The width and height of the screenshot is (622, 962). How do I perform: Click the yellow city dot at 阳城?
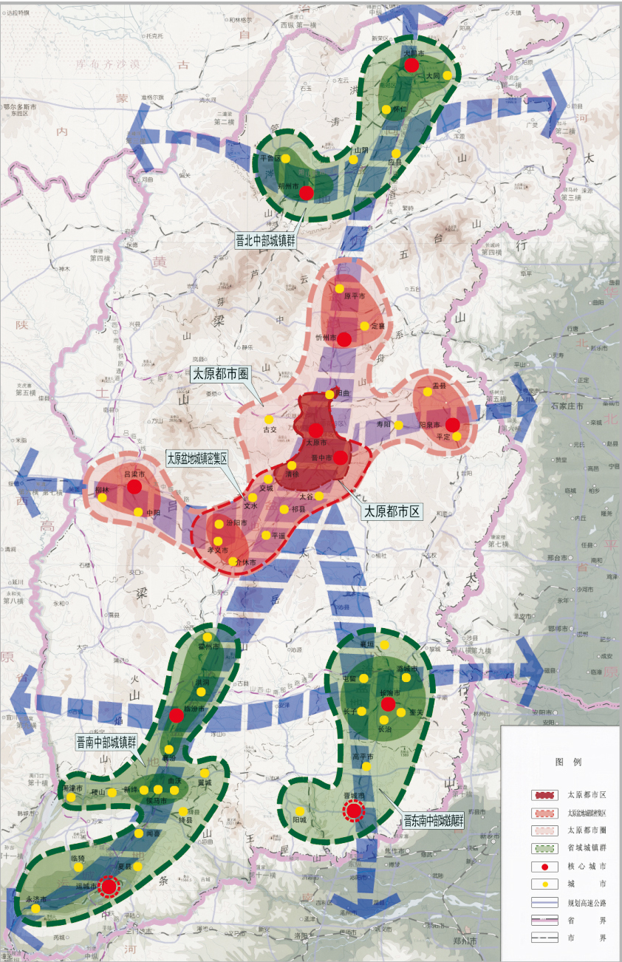tap(298, 811)
